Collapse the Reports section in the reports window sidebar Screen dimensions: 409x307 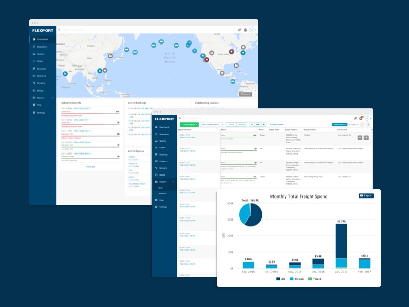pyautogui.click(x=174, y=182)
